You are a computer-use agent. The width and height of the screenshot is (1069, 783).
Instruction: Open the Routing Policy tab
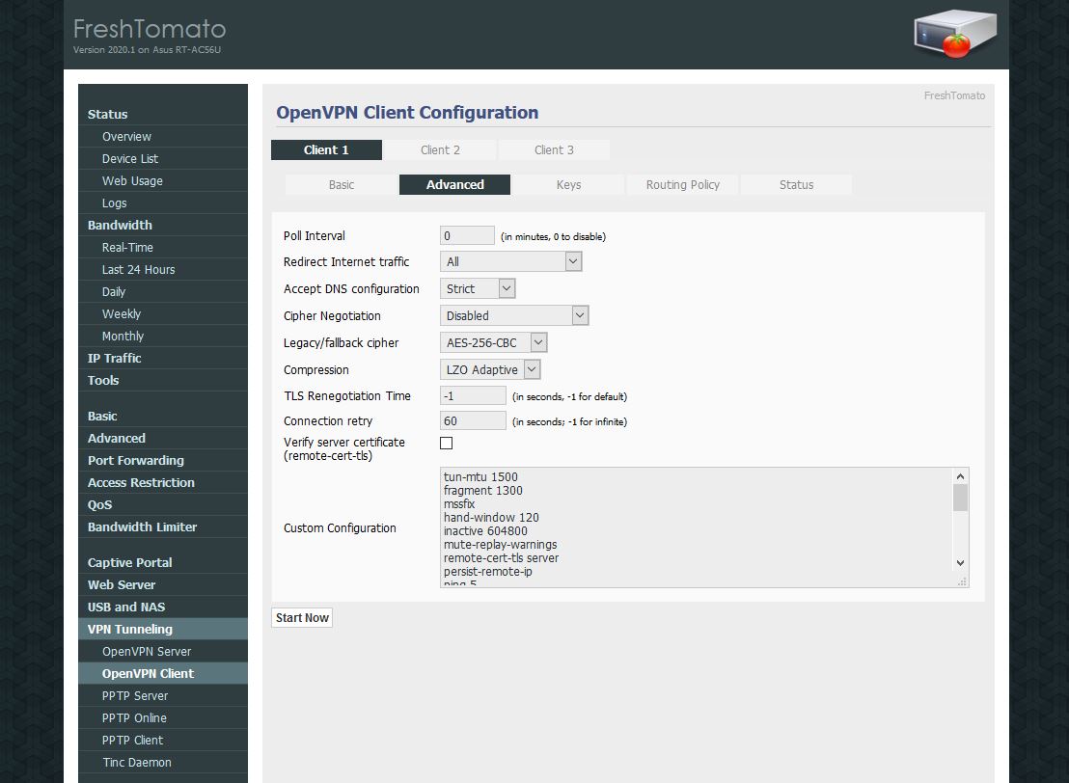(x=682, y=185)
